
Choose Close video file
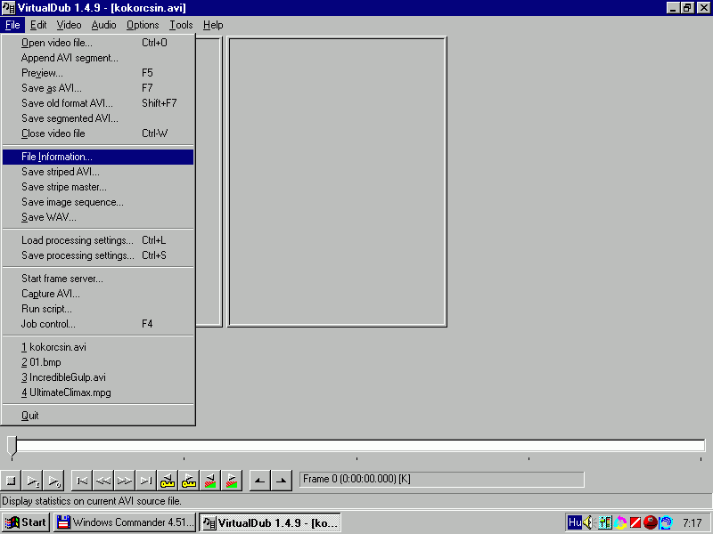coord(98,133)
